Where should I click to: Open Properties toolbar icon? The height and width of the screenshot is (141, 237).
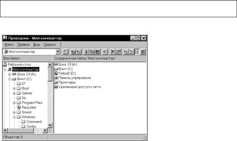118,52
